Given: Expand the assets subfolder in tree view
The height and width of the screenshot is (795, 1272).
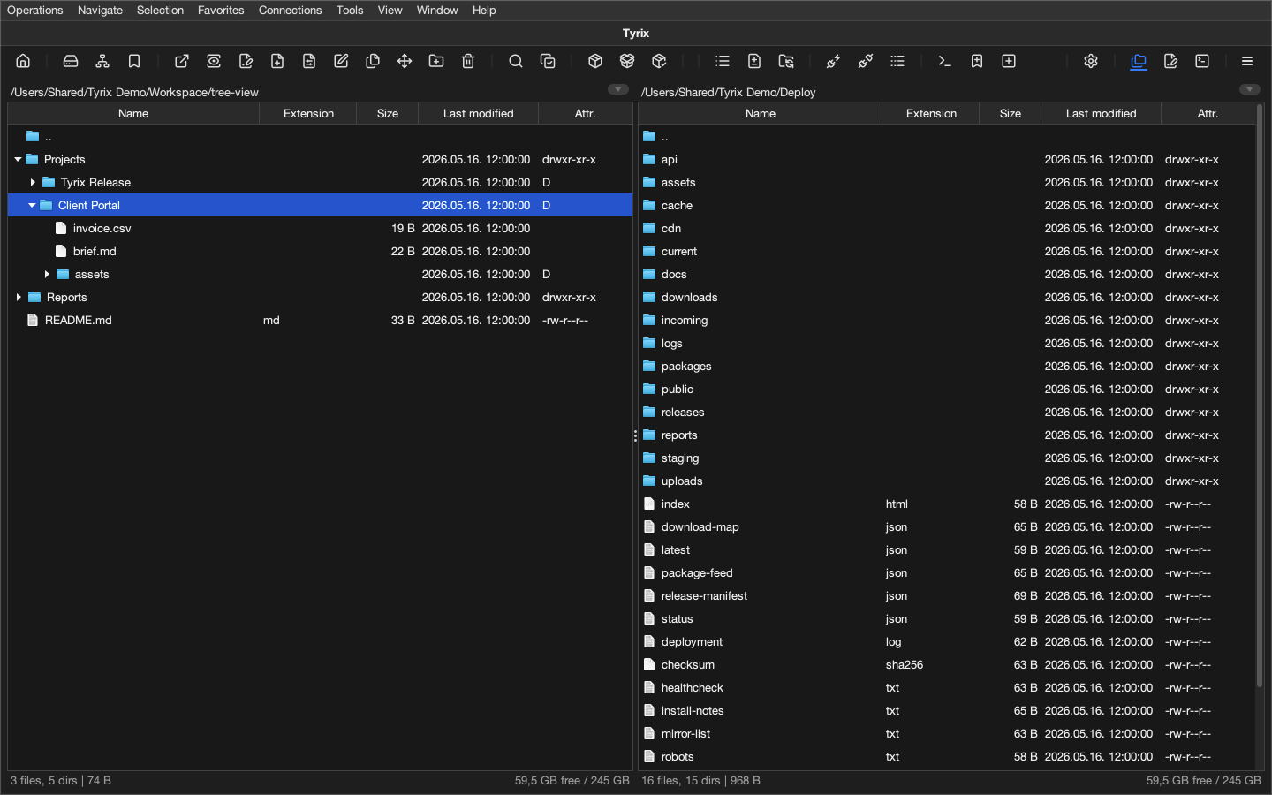Looking at the screenshot, I should click(47, 274).
